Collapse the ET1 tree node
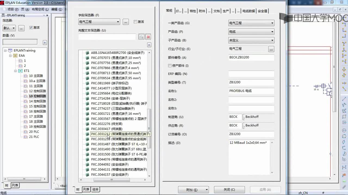This screenshot has width=348, height=195. point(15,71)
